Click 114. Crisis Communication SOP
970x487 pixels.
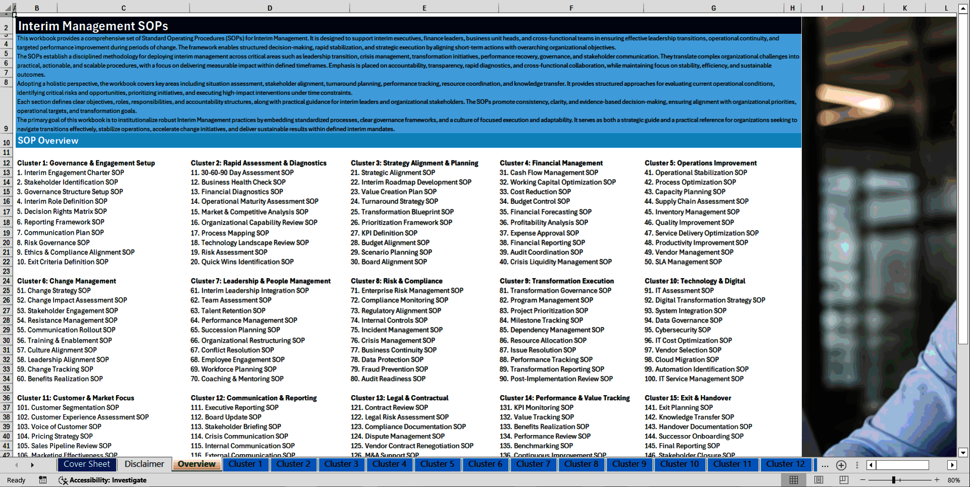coord(239,437)
